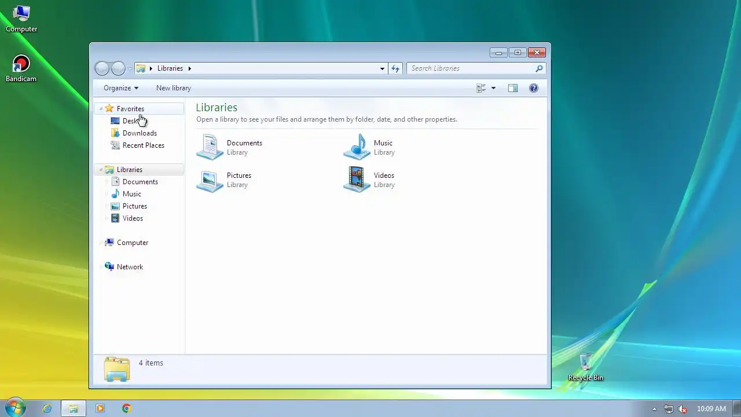Click the arrow after Libraries in breadcrumb

point(189,68)
